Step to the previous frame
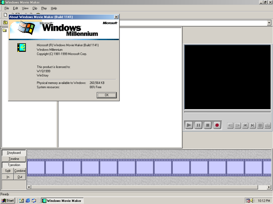Viewport: 273px width, 204px height. [230, 125]
